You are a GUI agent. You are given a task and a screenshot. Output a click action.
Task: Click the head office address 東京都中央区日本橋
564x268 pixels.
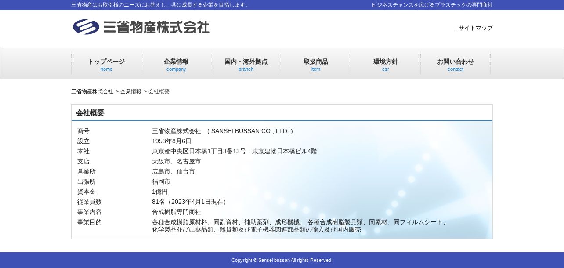pyautogui.click(x=235, y=151)
